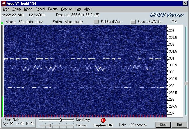This screenshot has height=129, width=189.
Task: Open the Setup menu
Action: (17, 9)
